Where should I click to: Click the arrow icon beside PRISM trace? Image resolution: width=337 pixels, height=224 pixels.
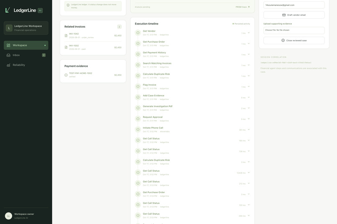coord(249,7)
